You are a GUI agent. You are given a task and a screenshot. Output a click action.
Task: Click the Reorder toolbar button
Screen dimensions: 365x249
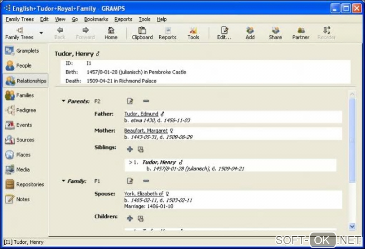click(x=326, y=33)
